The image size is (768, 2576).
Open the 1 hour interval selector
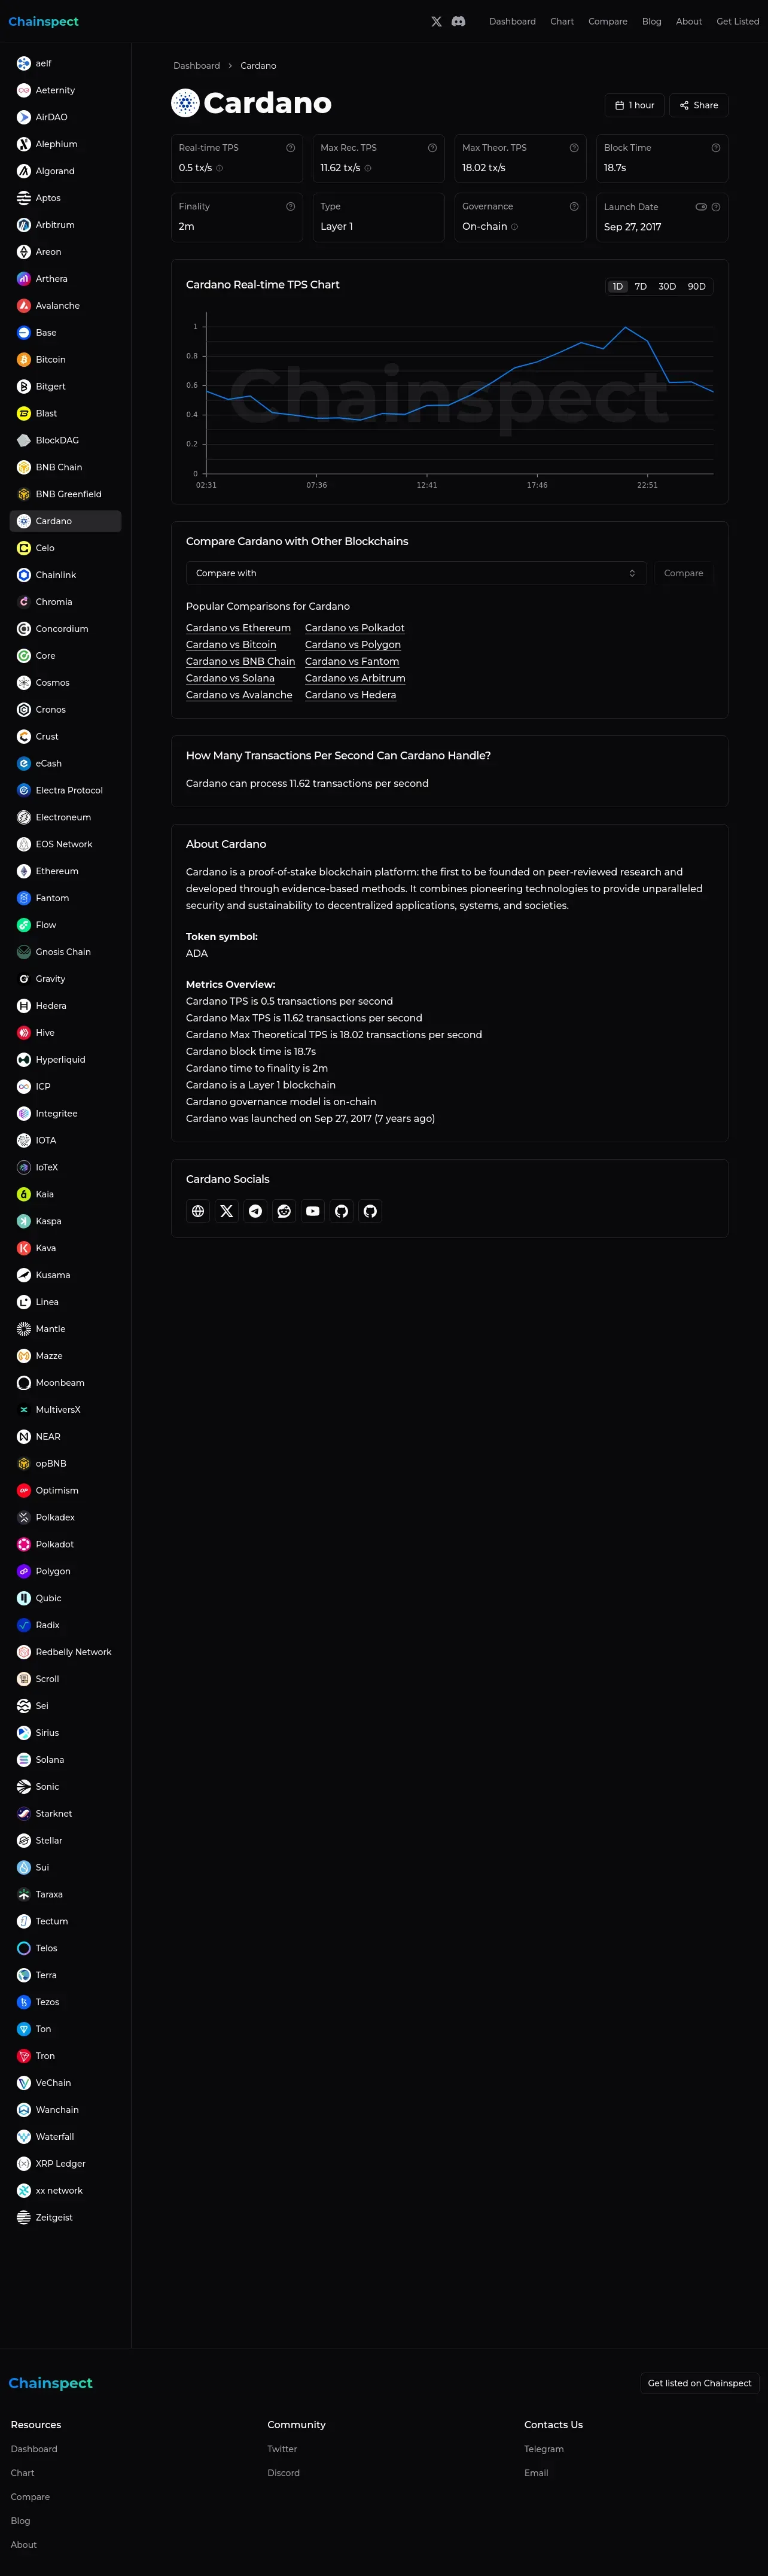coord(635,105)
